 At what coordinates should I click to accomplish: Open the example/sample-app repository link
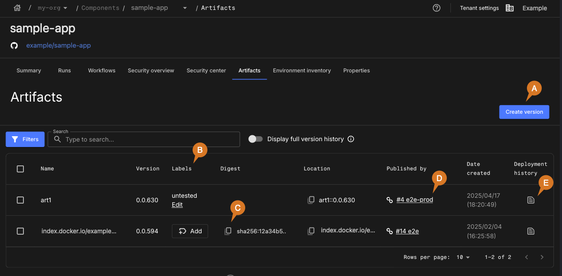click(58, 45)
